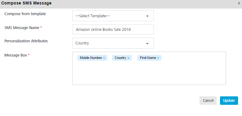Remove the Country tag from message
242x116 pixels.
129,58
